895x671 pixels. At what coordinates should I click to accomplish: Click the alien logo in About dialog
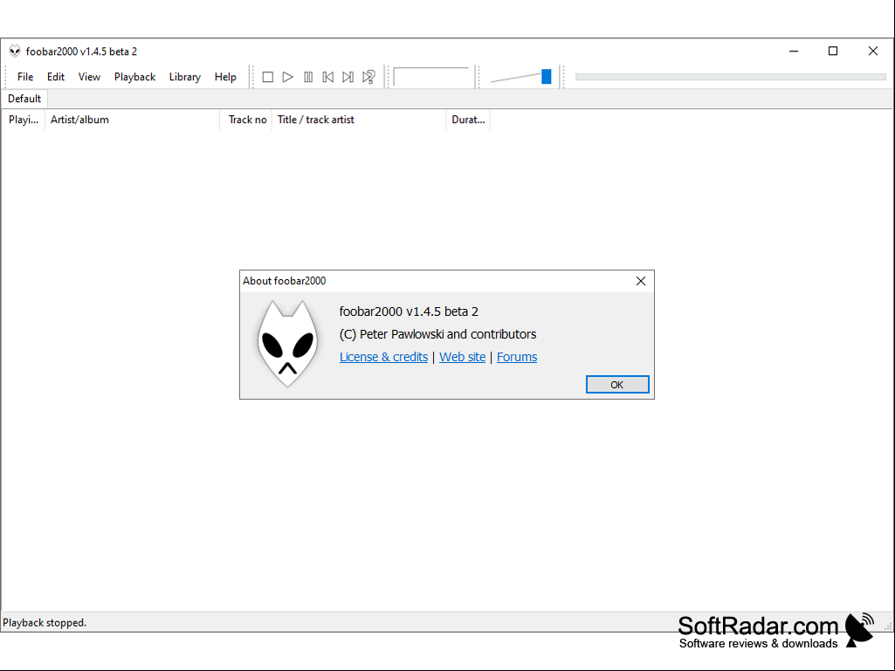pos(287,344)
